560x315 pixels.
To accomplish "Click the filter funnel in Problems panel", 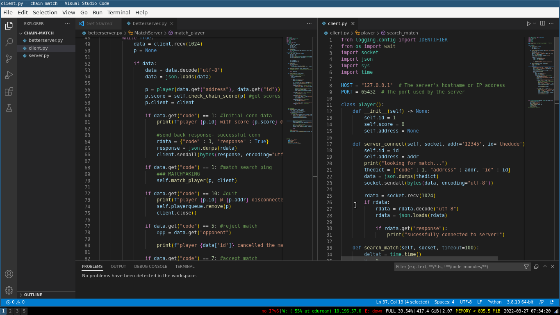I will [x=526, y=267].
